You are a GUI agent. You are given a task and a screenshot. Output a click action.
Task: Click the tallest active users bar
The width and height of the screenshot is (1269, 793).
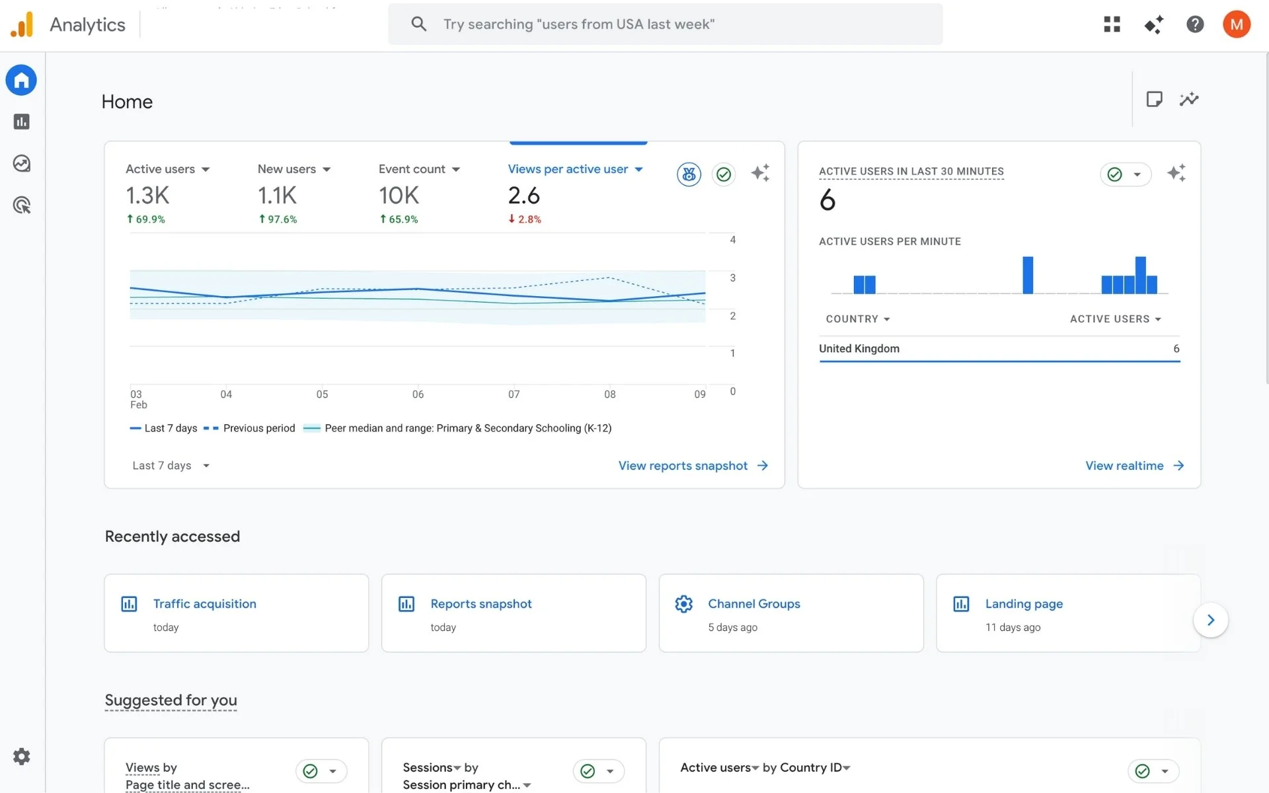tap(1027, 275)
